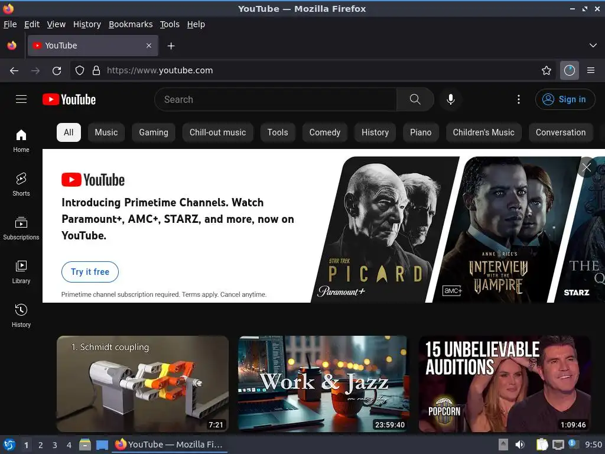Click the tracking protection shield icon
The height and width of the screenshot is (454, 605).
point(80,70)
